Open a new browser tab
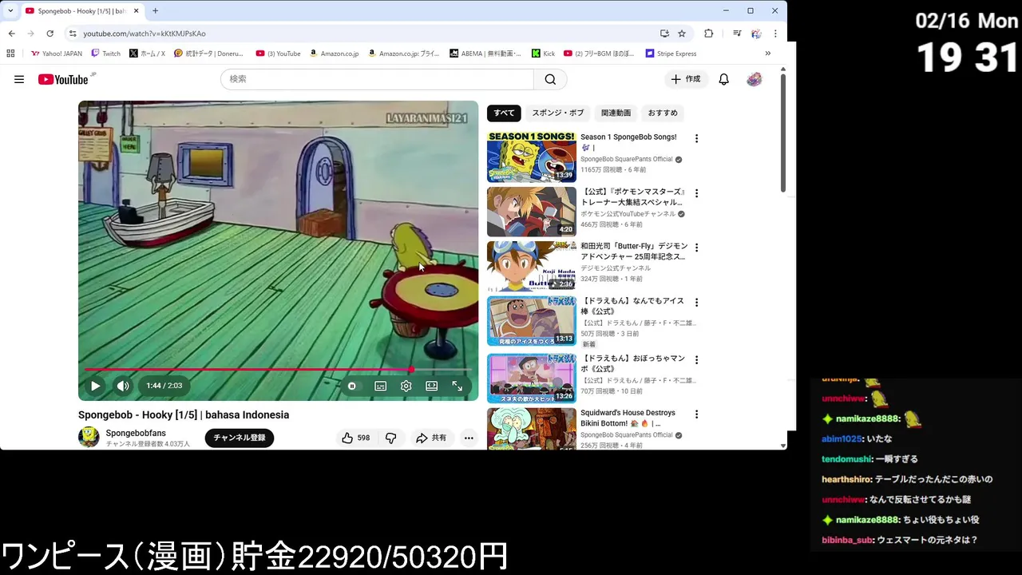This screenshot has width=1022, height=575. pyautogui.click(x=155, y=11)
